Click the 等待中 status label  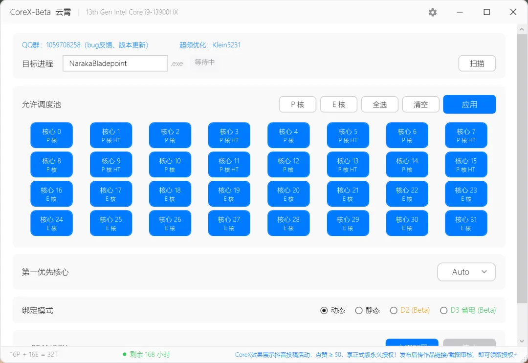click(204, 62)
